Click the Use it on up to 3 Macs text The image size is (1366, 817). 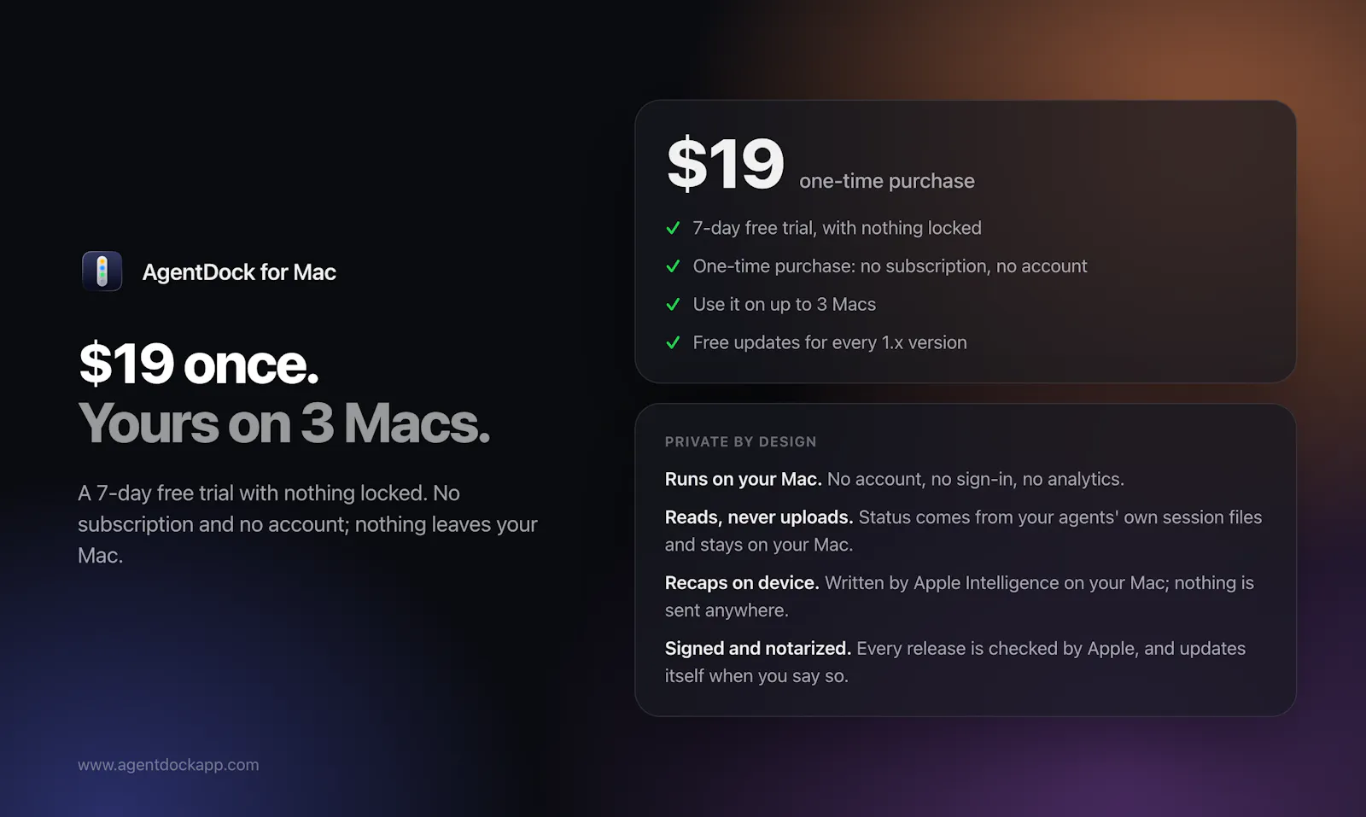785,304
